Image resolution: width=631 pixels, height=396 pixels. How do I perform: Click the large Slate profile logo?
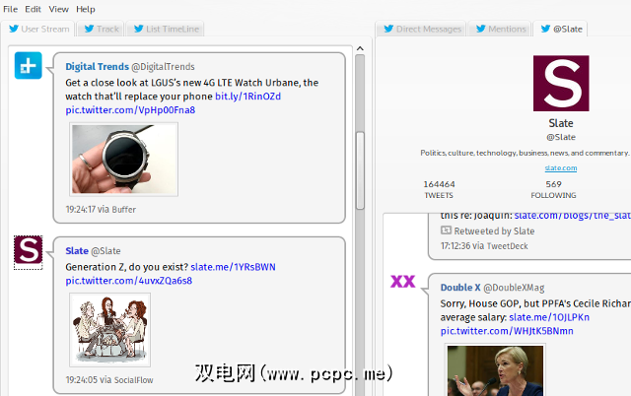click(x=561, y=83)
